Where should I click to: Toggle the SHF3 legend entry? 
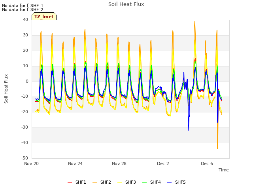pos(126,182)
